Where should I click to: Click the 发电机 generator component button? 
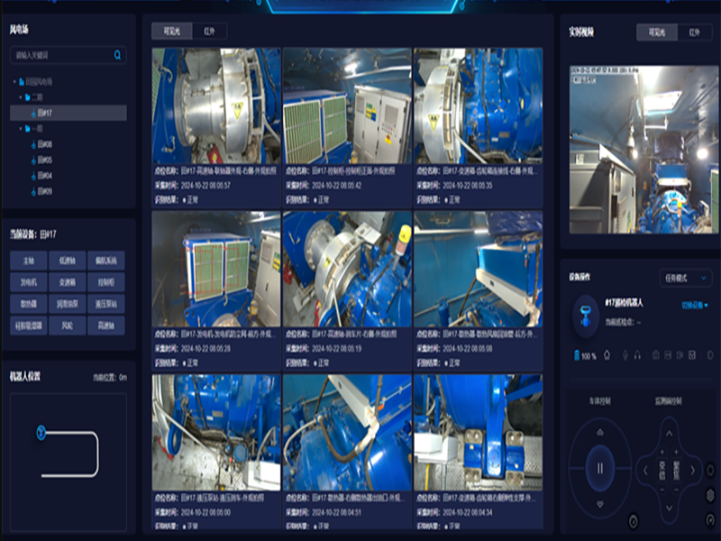pyautogui.click(x=29, y=282)
